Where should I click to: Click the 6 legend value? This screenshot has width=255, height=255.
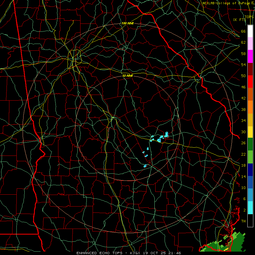244,199
